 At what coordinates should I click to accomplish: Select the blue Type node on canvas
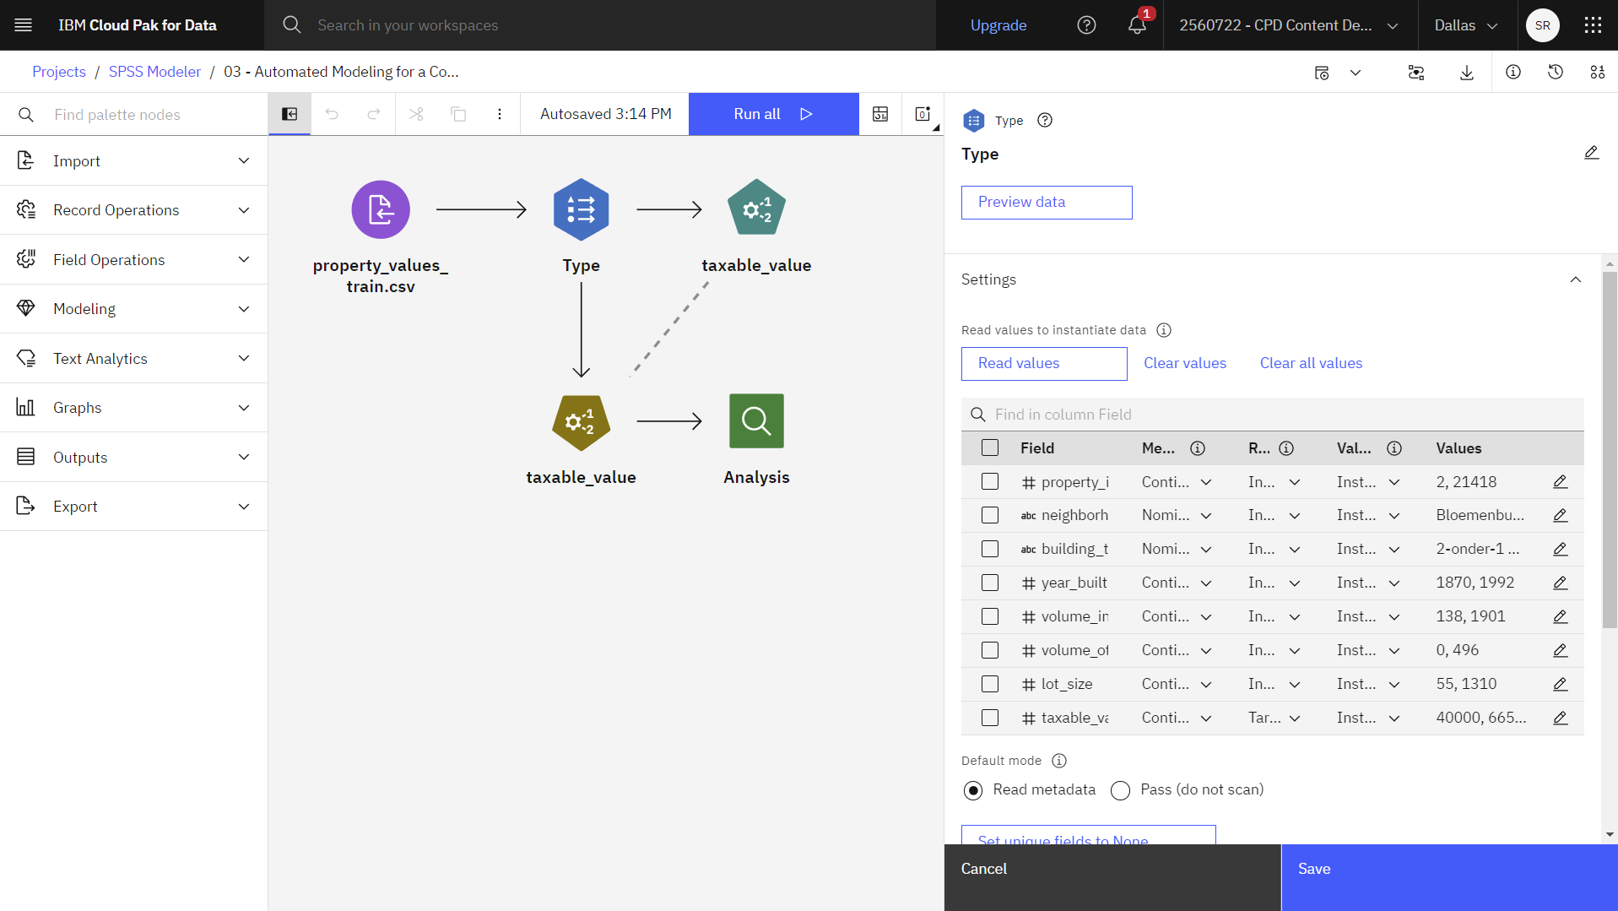pyautogui.click(x=582, y=209)
